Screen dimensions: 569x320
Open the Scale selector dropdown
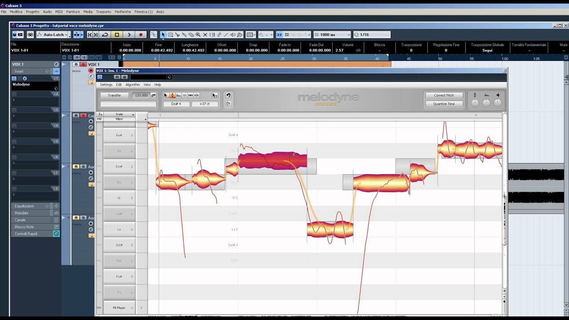pos(119,114)
